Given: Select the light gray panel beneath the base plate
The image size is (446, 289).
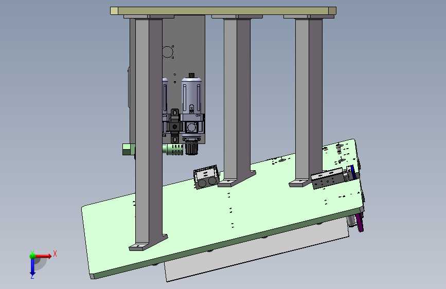Looking at the screenshot, I should pos(256,250).
